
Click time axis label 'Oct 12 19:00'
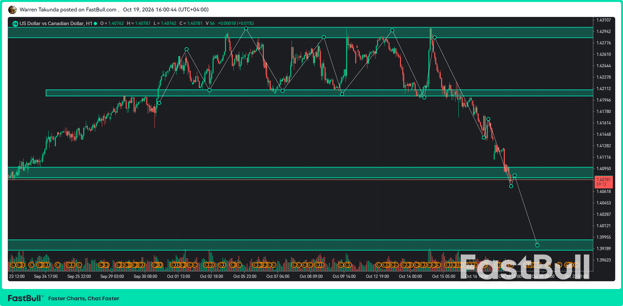(x=377, y=276)
